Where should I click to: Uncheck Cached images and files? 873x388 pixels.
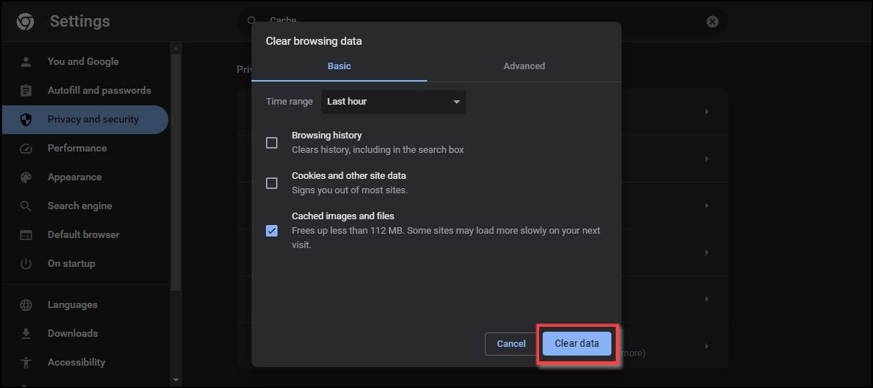(272, 231)
